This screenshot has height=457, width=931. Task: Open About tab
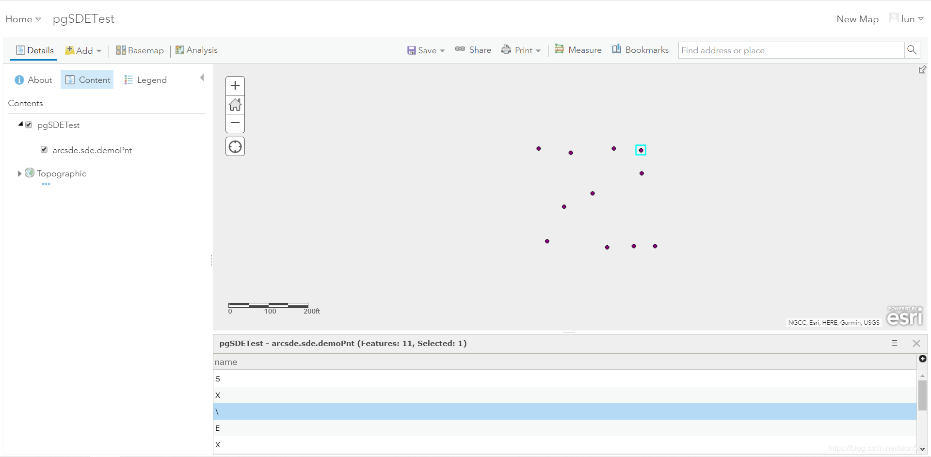[33, 80]
